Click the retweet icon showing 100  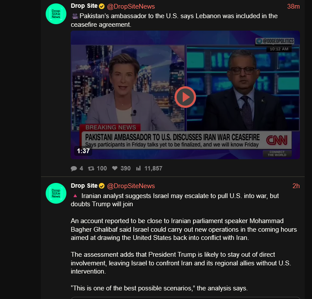[x=91, y=169]
